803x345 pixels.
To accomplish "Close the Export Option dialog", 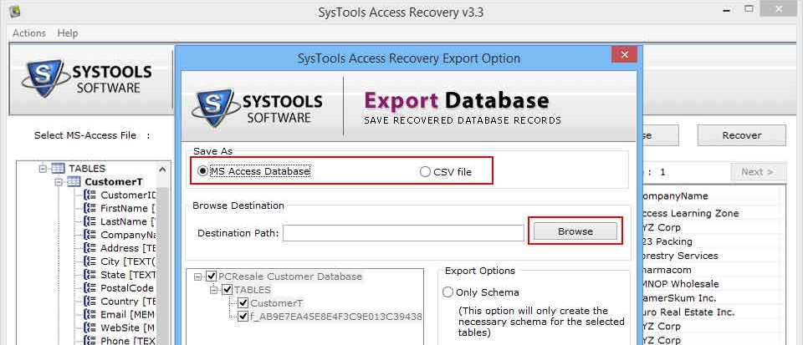I will (624, 54).
